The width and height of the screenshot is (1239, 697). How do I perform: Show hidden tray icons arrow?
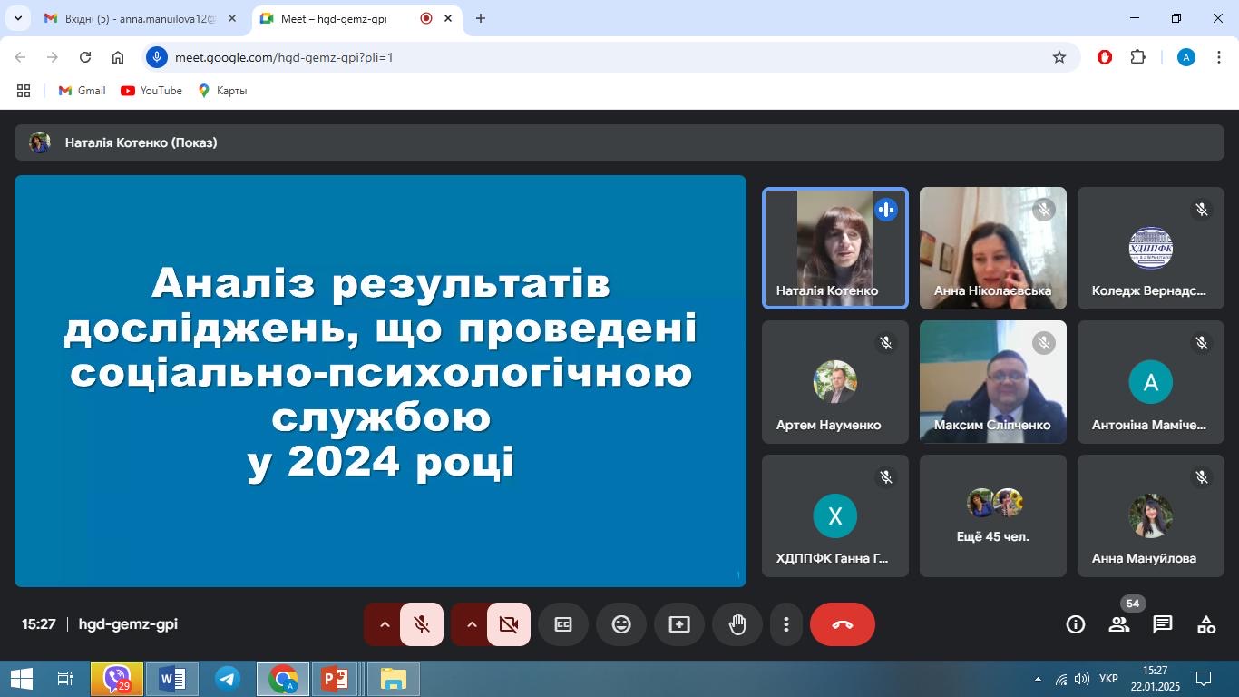[1038, 679]
